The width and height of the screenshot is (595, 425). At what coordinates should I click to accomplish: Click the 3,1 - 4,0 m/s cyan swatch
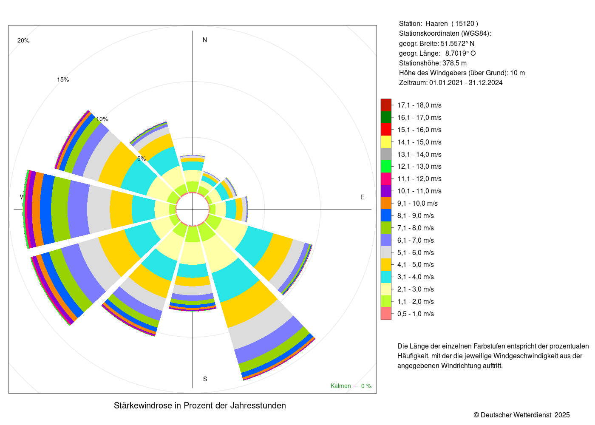[386, 277]
